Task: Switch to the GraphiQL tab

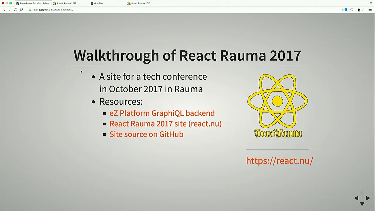Action: 107,3
